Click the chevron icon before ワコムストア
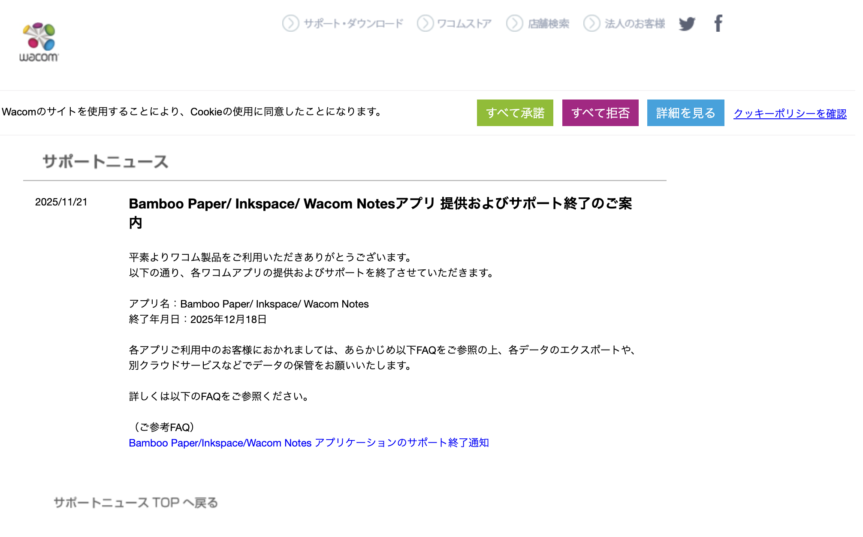Screen dimensions: 863x537 tap(425, 24)
